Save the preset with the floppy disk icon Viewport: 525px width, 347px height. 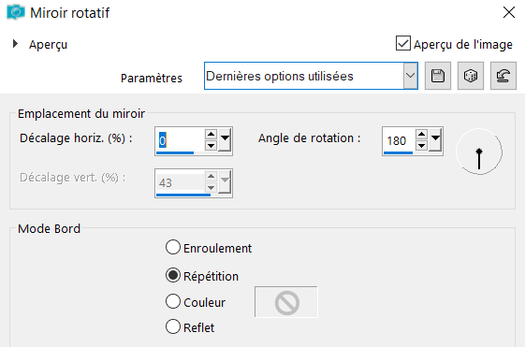click(x=438, y=76)
